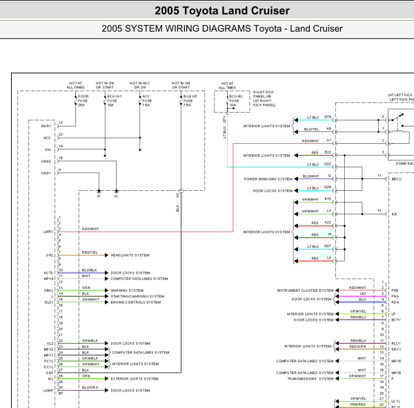The width and height of the screenshot is (414, 408).
Task: Click the 'E15' connector label
Action: coord(328,199)
